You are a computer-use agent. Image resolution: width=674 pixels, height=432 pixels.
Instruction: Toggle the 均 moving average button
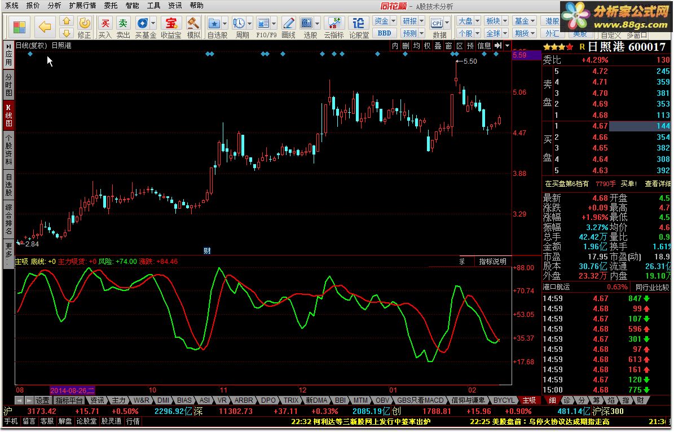(x=416, y=46)
